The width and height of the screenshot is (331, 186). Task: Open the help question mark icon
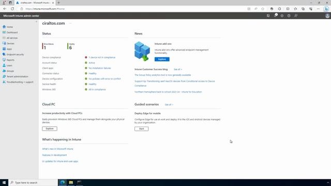click(x=289, y=16)
